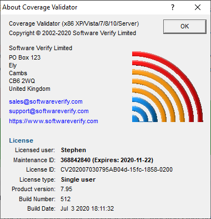The width and height of the screenshot is (211, 219).
Task: Click the OK button
Action: (185, 27)
